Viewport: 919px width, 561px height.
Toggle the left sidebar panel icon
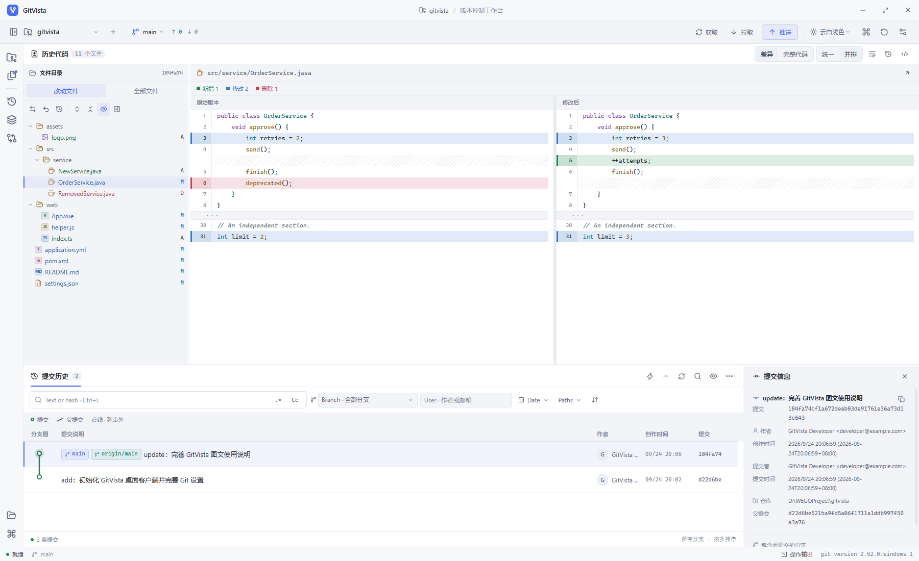click(x=14, y=32)
